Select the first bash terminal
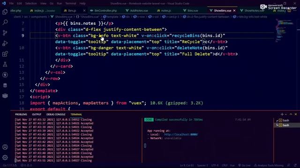Viewport: 300px width, 168px height. [286, 120]
